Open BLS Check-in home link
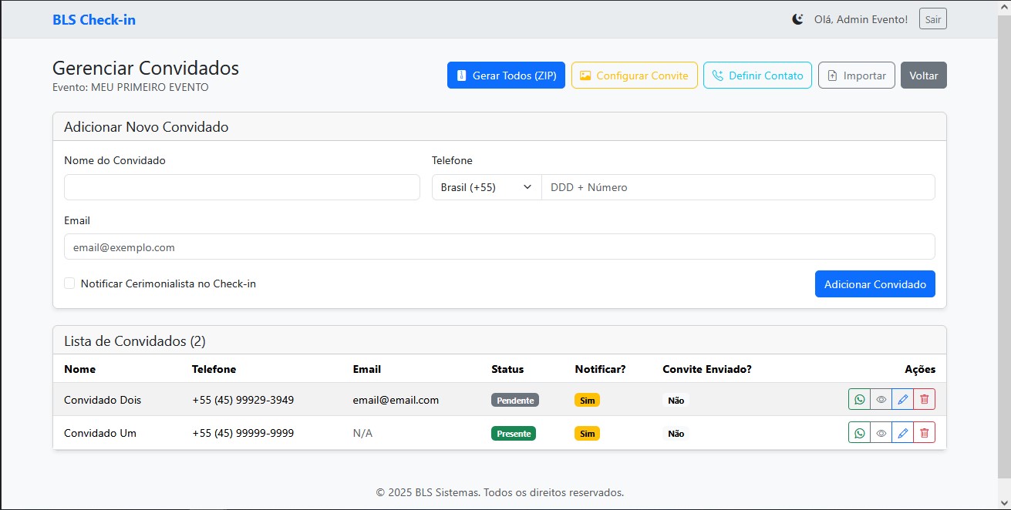Image resolution: width=1011 pixels, height=510 pixels. (94, 19)
